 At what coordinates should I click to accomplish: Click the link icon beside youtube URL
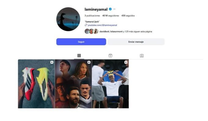point(86,25)
